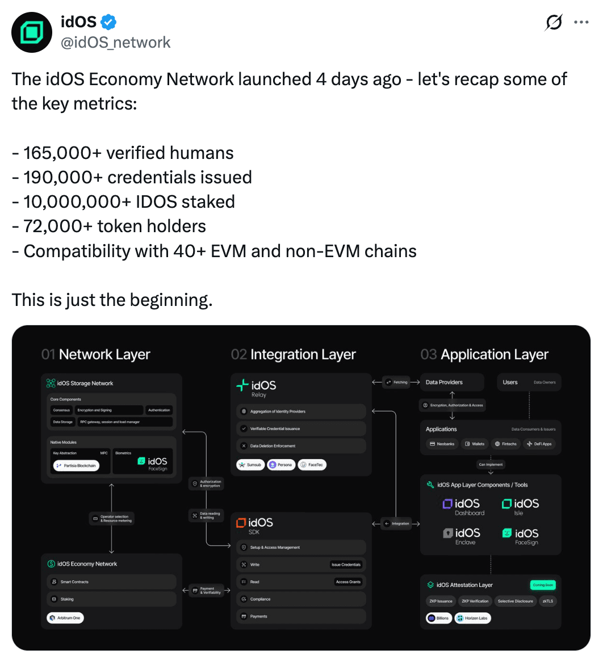Click the idOS display name

coord(78,23)
